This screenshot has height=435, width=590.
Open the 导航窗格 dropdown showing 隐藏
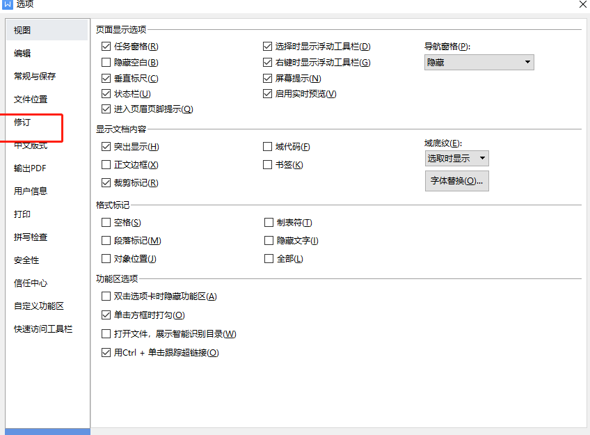[479, 62]
